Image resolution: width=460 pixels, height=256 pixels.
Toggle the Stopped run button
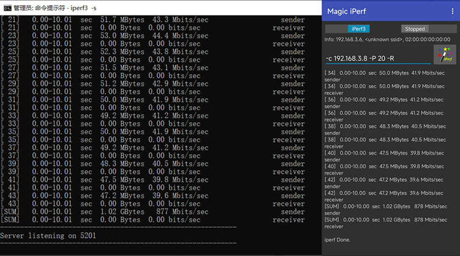point(415,29)
